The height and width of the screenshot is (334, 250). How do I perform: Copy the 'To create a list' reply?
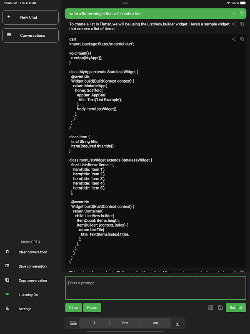242,24
